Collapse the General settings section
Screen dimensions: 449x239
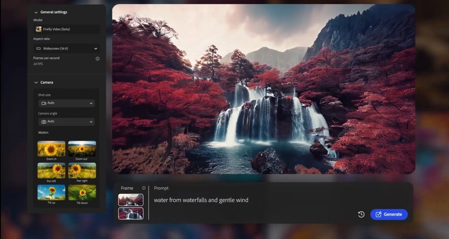(x=36, y=12)
